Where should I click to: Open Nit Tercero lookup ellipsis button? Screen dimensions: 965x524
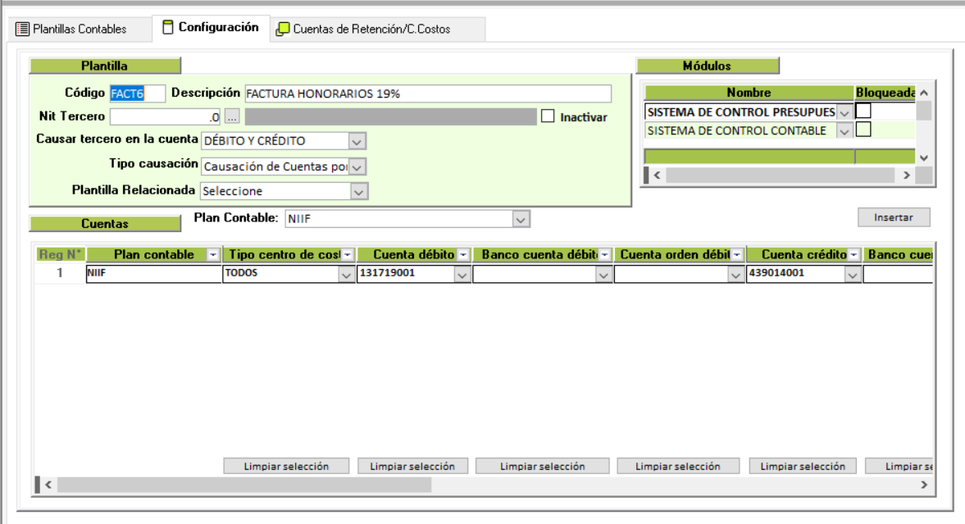232,117
